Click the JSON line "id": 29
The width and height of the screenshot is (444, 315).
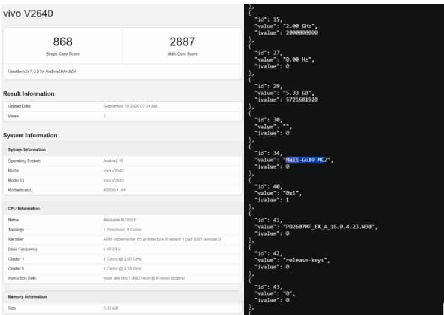point(268,86)
